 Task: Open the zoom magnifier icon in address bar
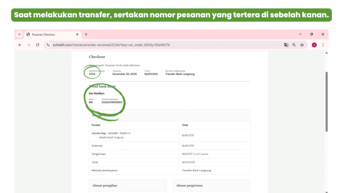(294, 45)
